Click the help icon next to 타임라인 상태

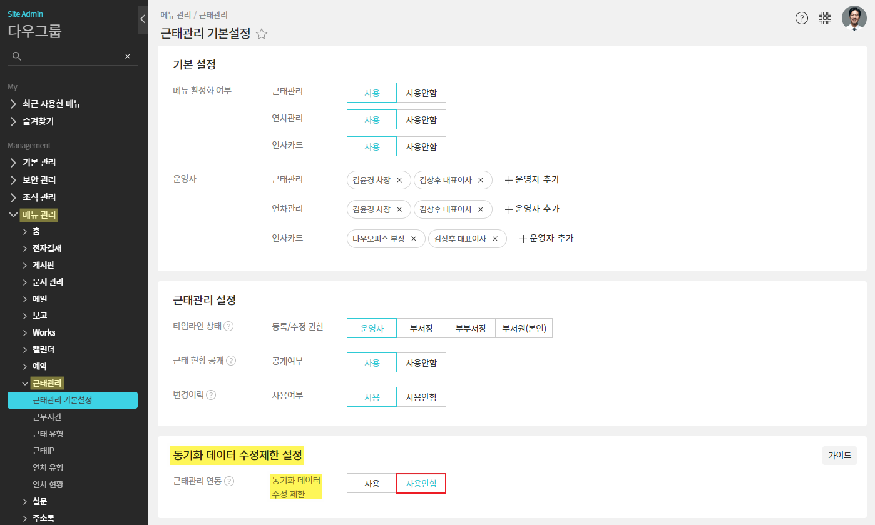coord(228,326)
